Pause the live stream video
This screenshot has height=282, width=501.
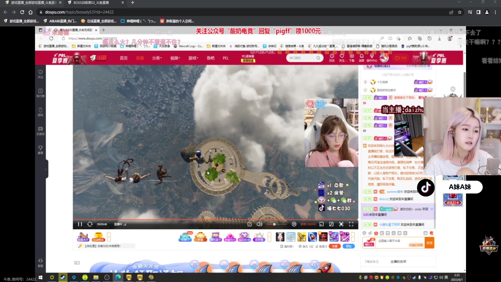point(80,224)
